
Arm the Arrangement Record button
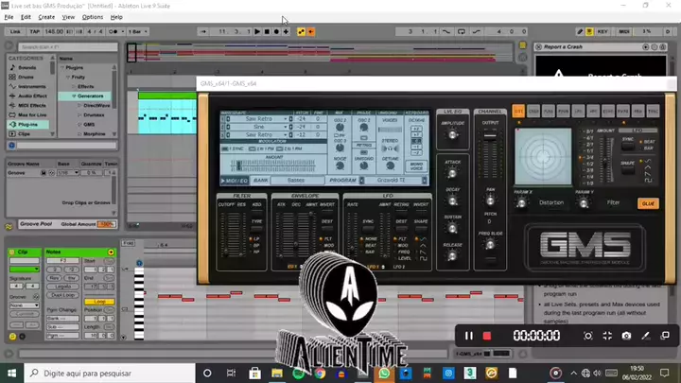click(276, 32)
